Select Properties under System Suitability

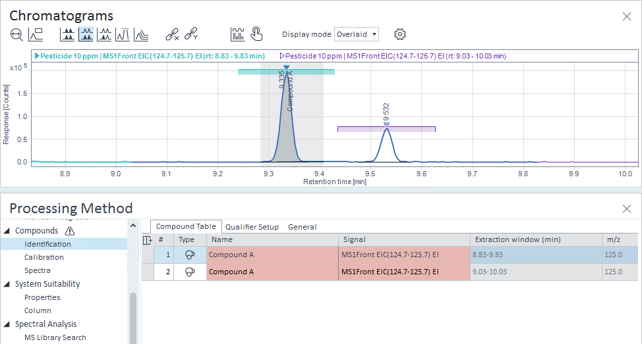click(x=42, y=297)
